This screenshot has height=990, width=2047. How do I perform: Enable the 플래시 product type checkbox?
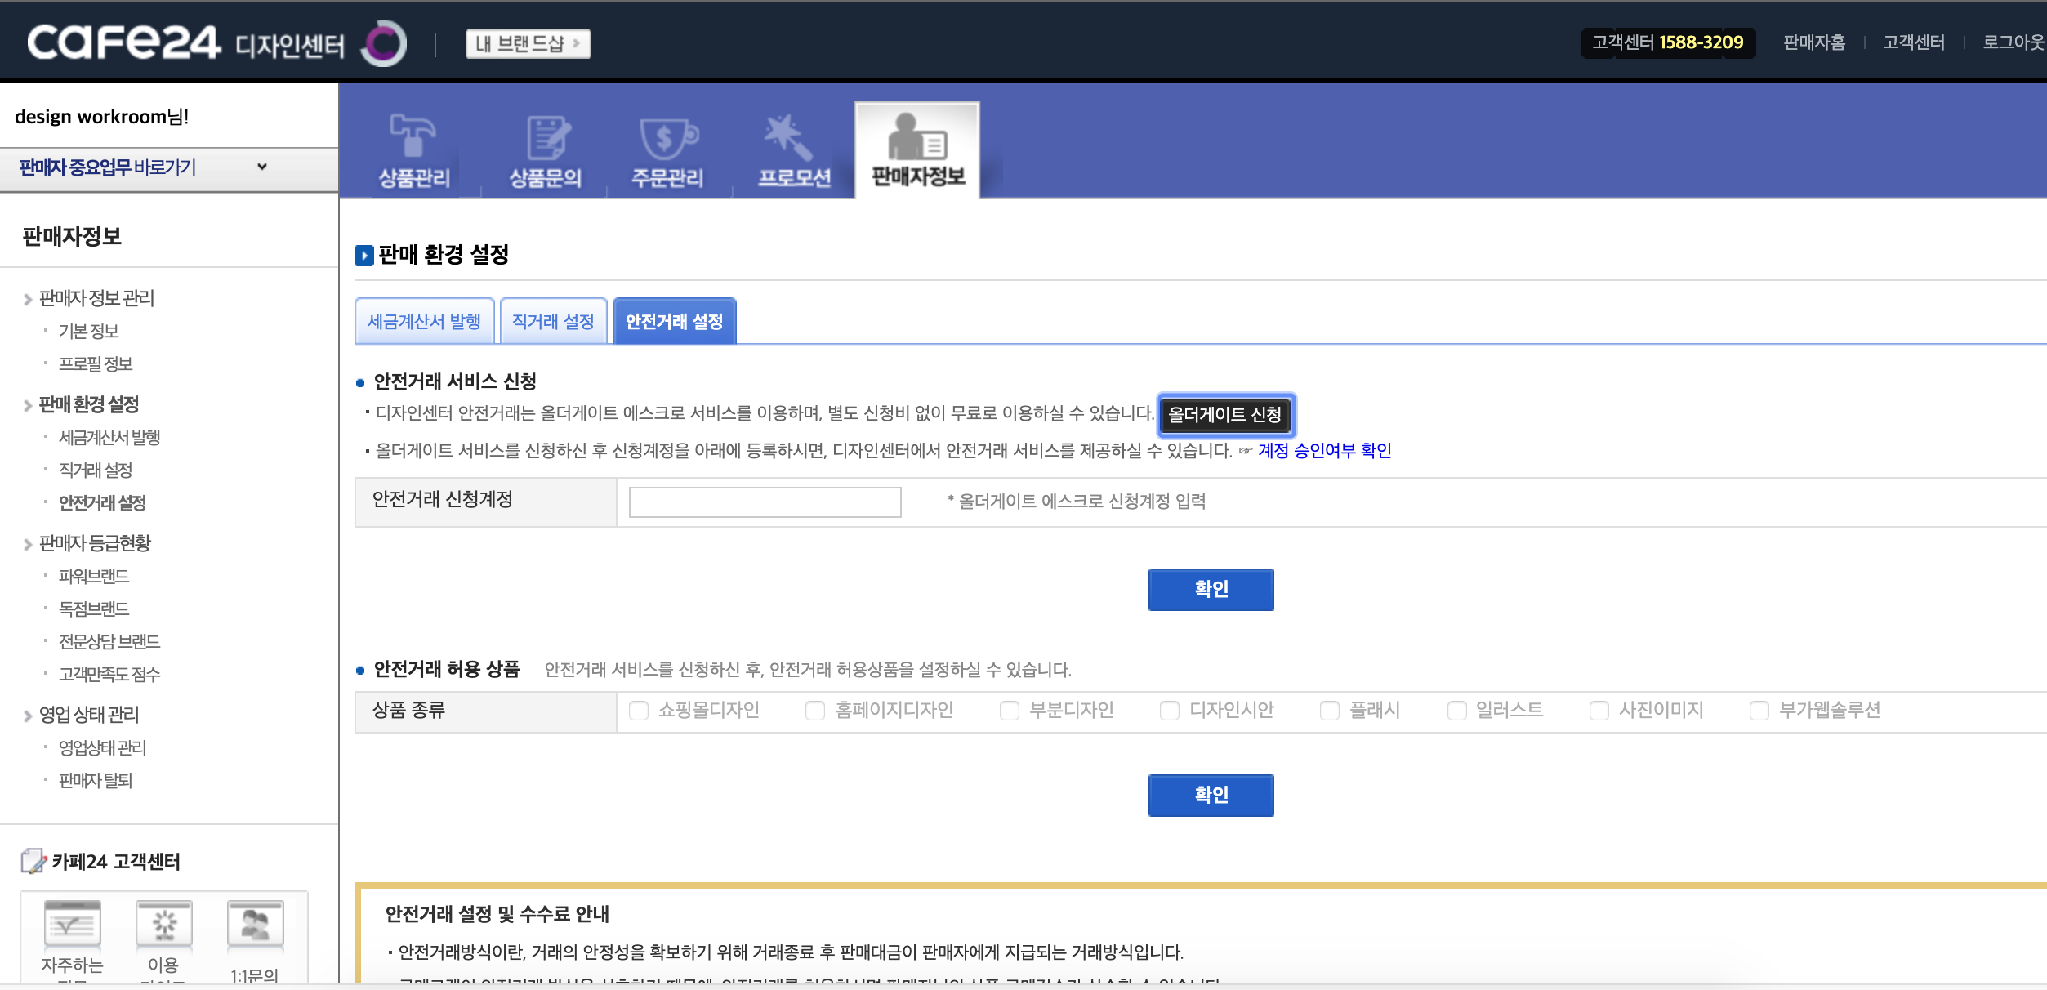[x=1330, y=711]
